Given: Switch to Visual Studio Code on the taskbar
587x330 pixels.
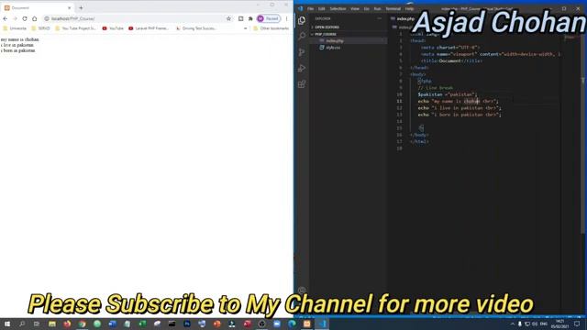Looking at the screenshot, I should click(x=322, y=324).
